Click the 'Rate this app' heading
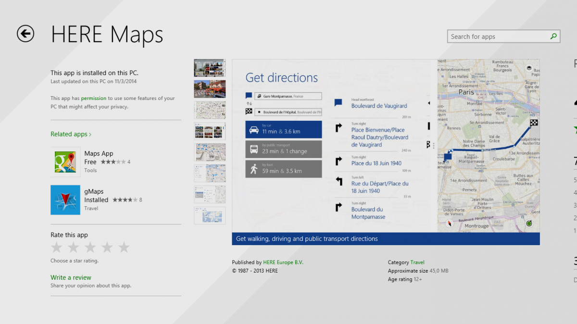The height and width of the screenshot is (324, 577). [x=69, y=235]
